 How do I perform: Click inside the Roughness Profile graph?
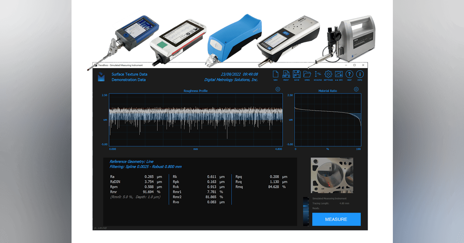[193, 118]
